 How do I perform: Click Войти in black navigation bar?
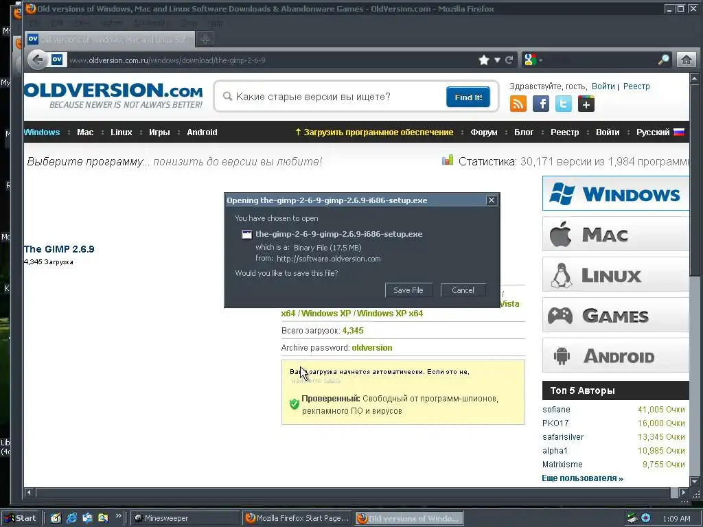(x=608, y=132)
